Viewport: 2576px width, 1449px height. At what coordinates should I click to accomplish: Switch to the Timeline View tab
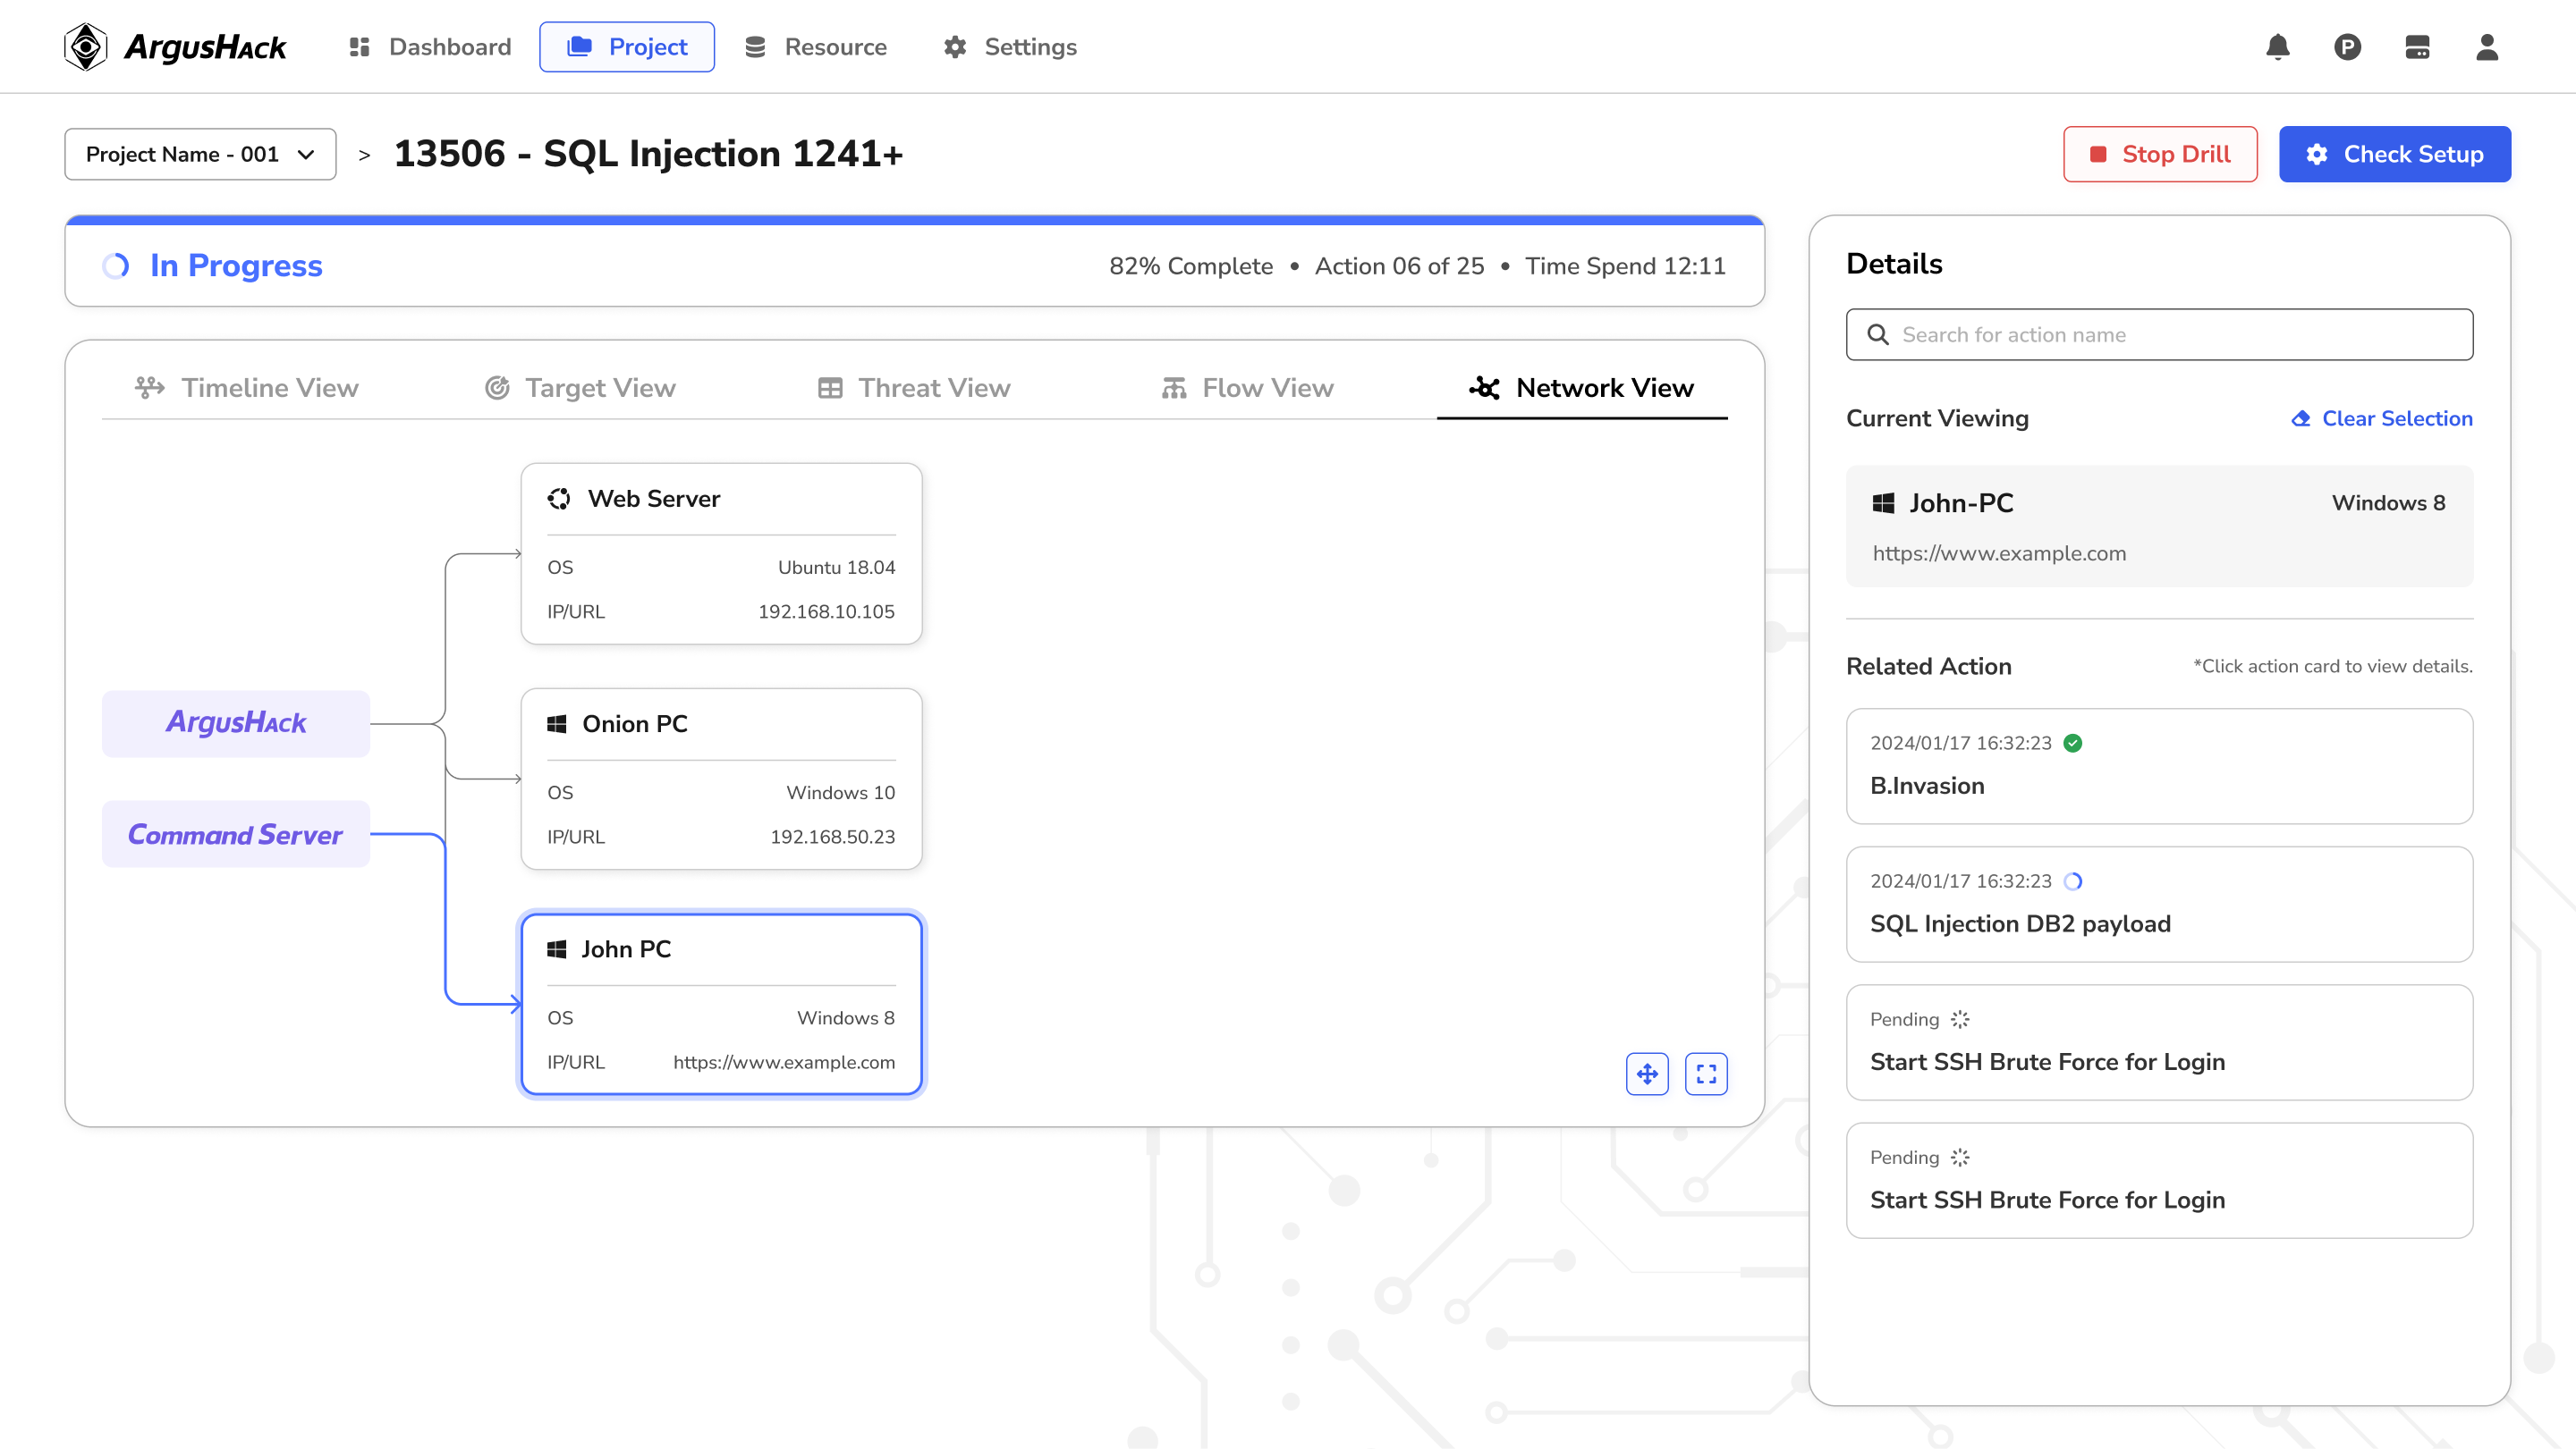tap(247, 388)
